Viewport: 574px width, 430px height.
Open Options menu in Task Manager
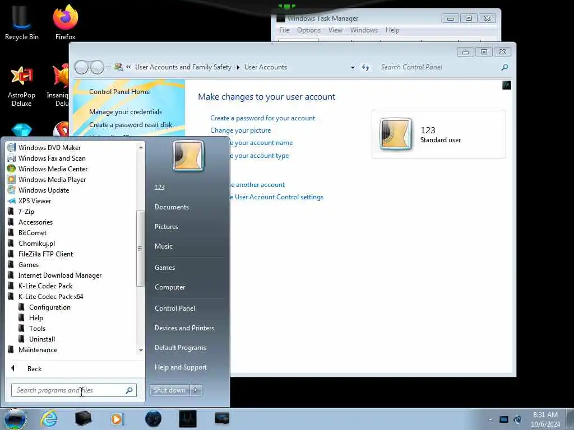[309, 30]
